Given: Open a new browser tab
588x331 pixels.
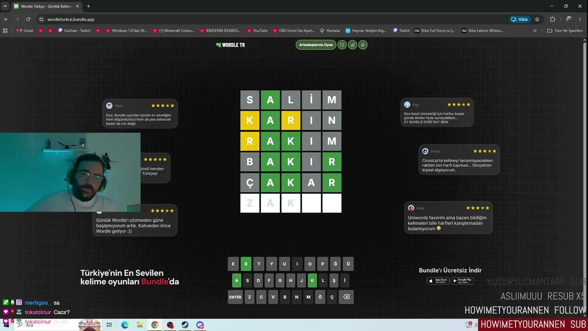Looking at the screenshot, I should [x=88, y=6].
